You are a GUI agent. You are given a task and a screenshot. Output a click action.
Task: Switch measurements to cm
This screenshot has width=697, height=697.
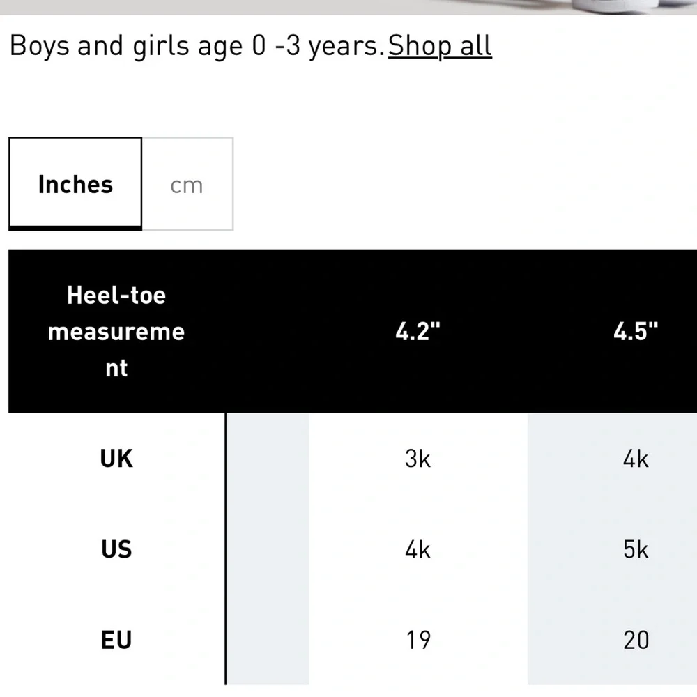click(187, 184)
